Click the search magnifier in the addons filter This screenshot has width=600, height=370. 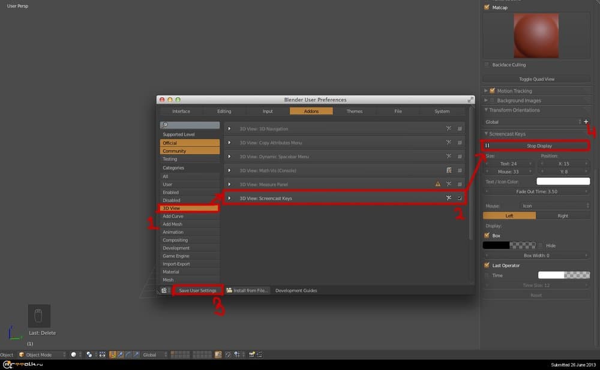pos(165,125)
